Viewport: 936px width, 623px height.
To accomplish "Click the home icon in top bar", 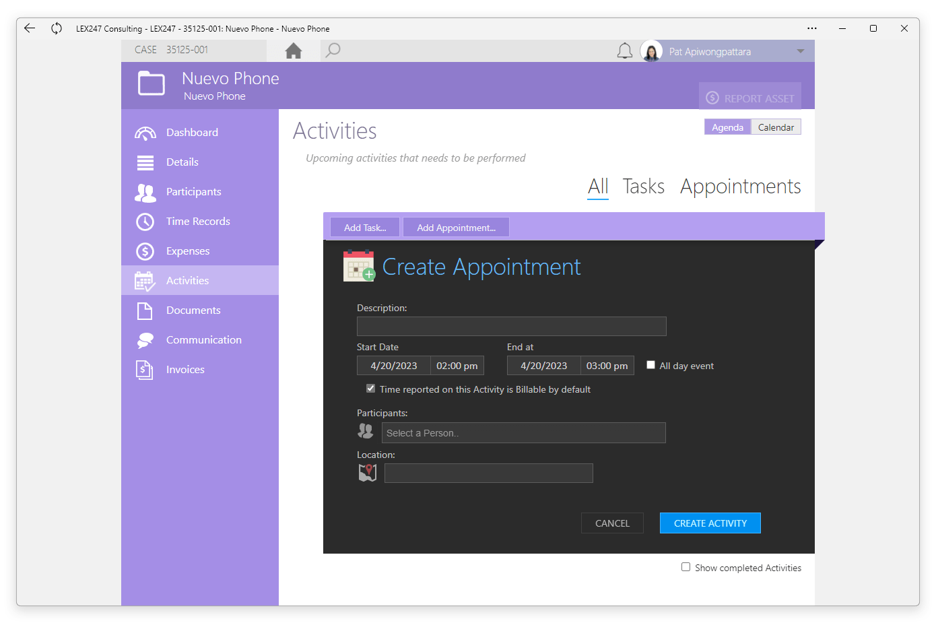I will tap(294, 51).
